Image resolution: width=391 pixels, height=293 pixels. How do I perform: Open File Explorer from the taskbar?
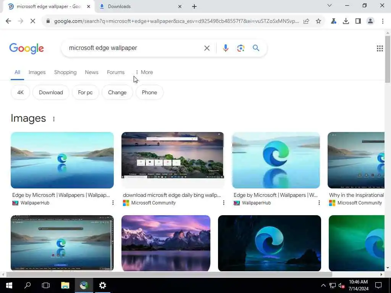pos(65,285)
